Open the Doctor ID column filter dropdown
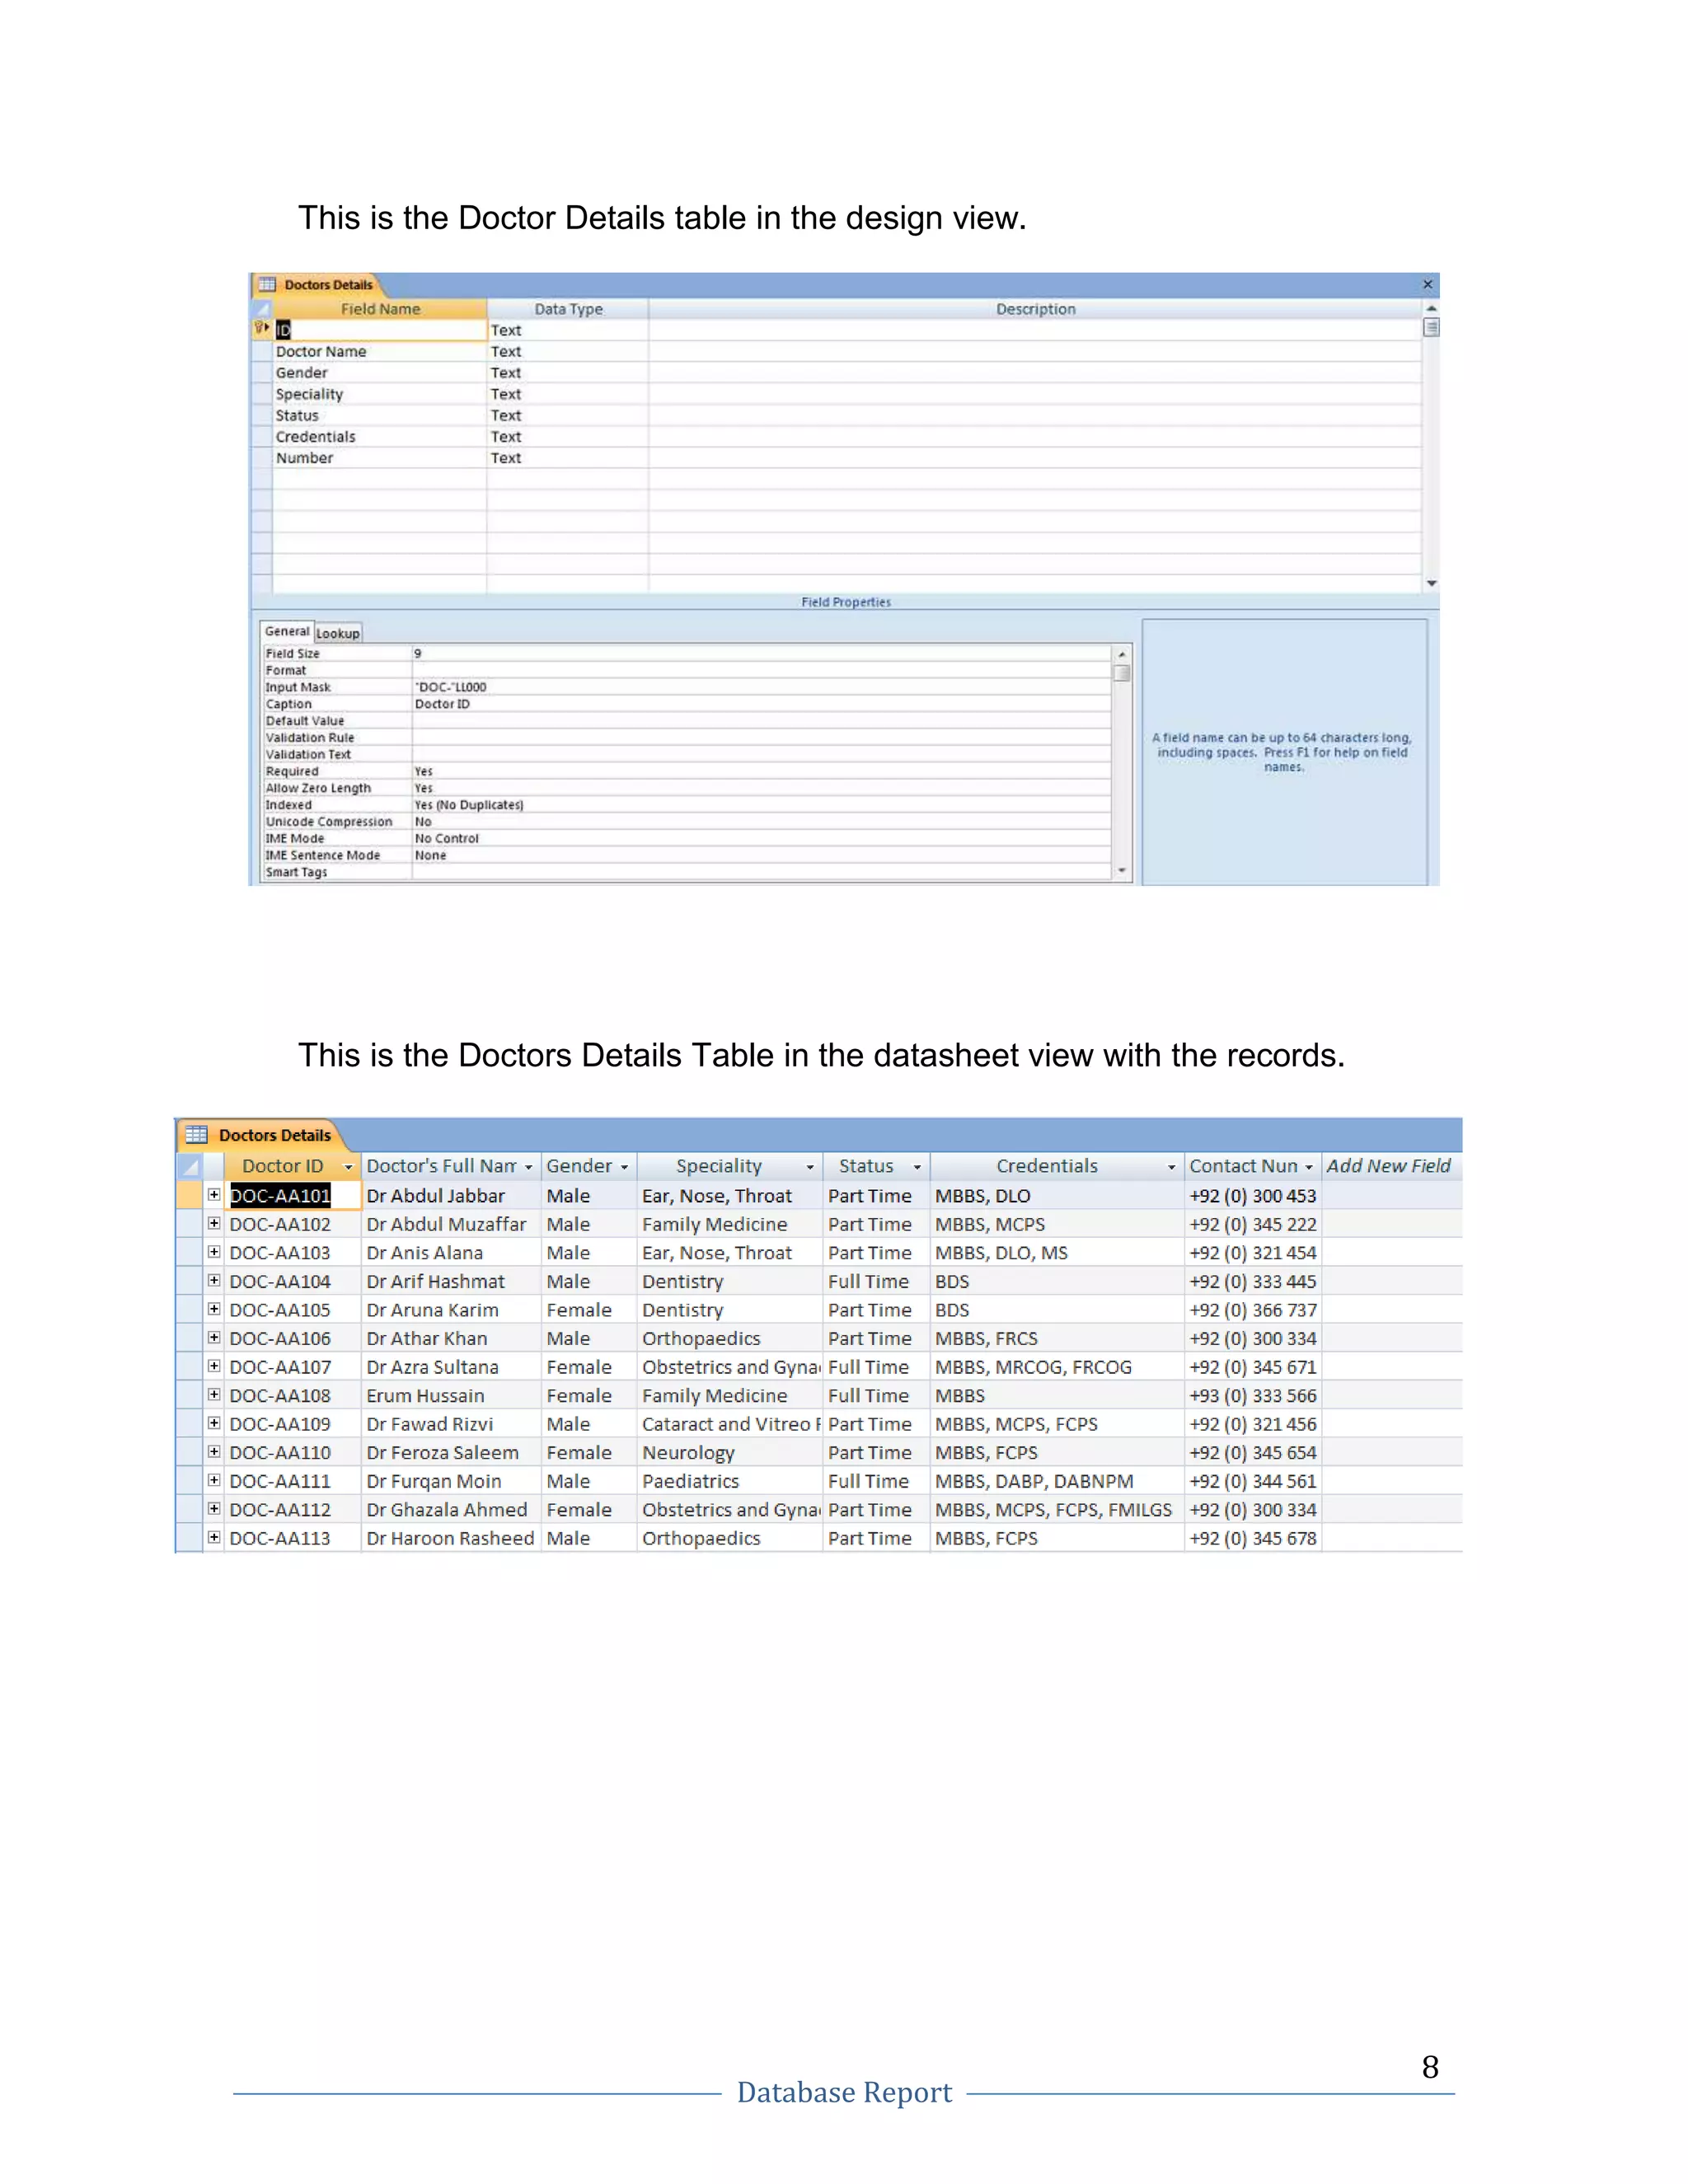Image resolution: width=1688 pixels, height=2184 pixels. click(x=348, y=1167)
